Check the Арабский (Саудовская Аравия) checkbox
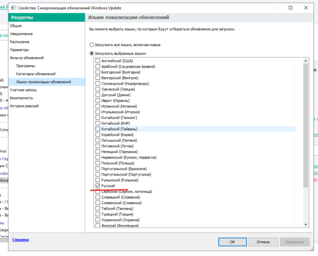 coord(98,66)
